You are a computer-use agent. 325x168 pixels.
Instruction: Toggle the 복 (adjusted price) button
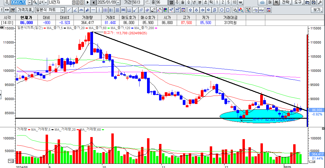pos(276,2)
